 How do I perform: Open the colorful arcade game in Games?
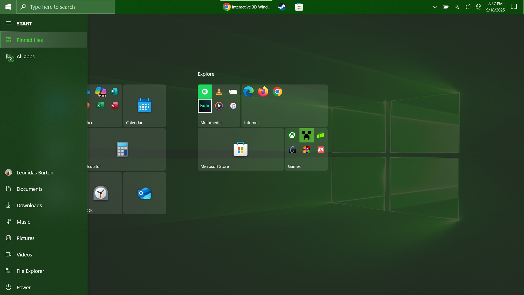(307, 150)
